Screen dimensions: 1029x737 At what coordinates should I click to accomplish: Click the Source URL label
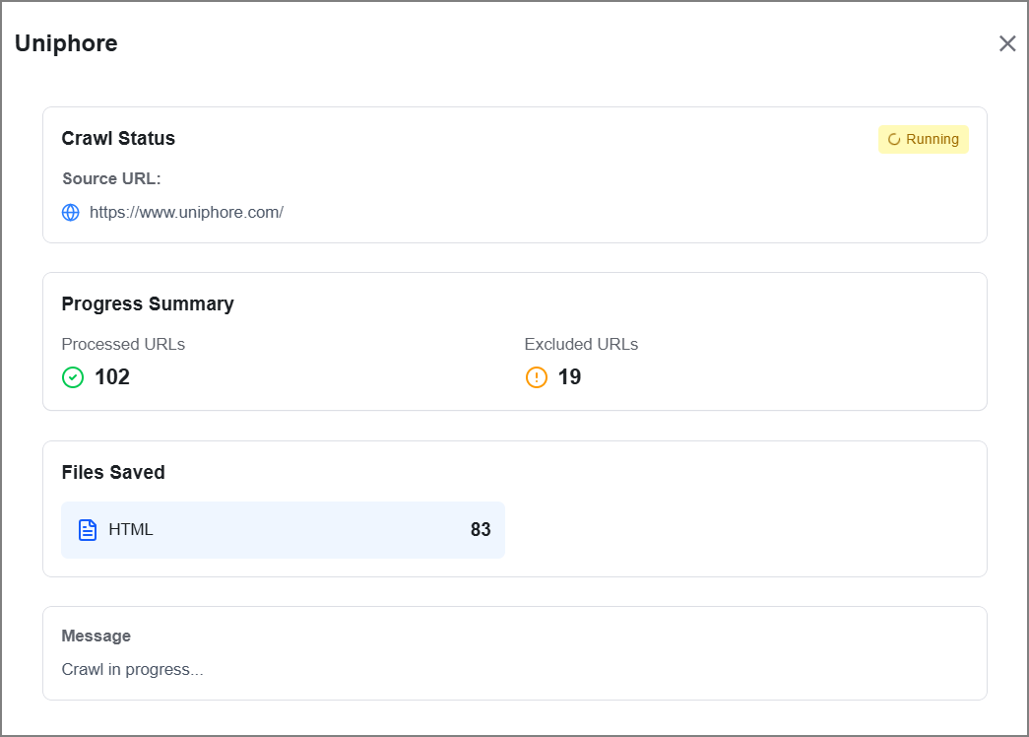(111, 178)
